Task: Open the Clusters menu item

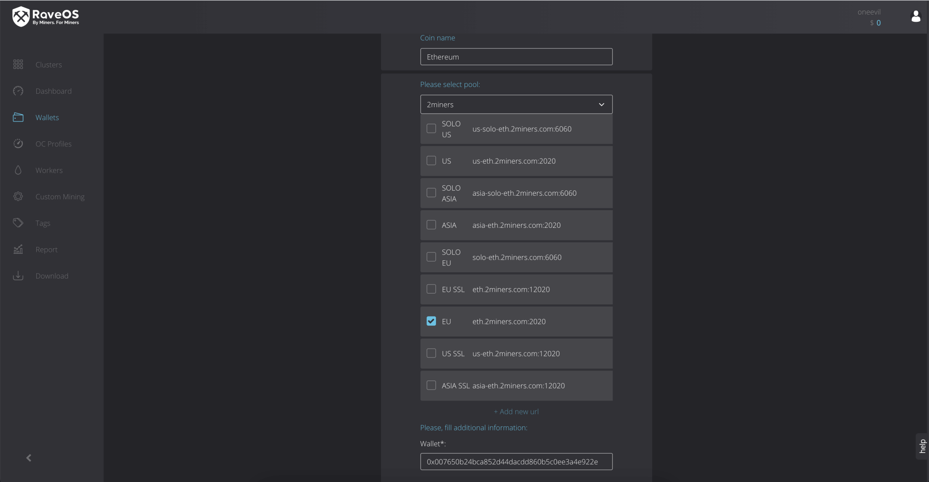Action: coord(49,65)
